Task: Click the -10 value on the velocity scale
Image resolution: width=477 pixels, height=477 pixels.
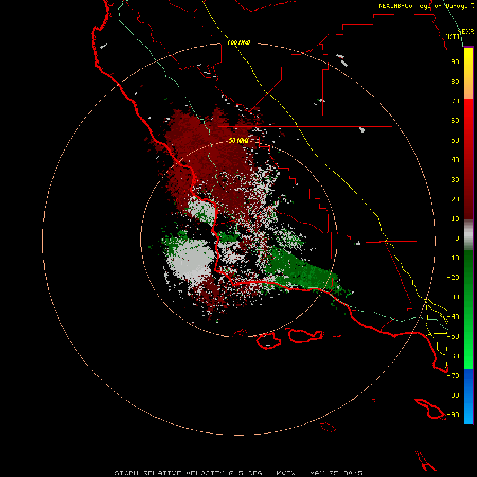Action: [453, 258]
